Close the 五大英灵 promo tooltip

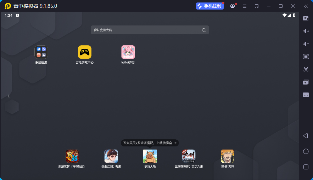[175, 143]
